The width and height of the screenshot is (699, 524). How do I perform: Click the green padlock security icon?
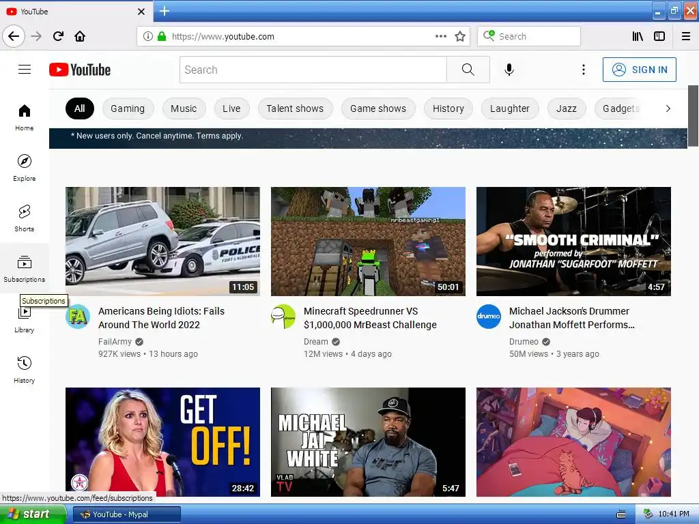click(162, 36)
